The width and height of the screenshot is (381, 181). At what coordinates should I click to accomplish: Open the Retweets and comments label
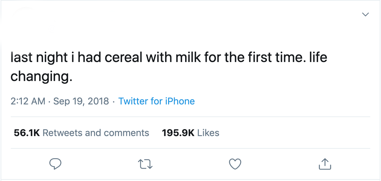(x=96, y=133)
